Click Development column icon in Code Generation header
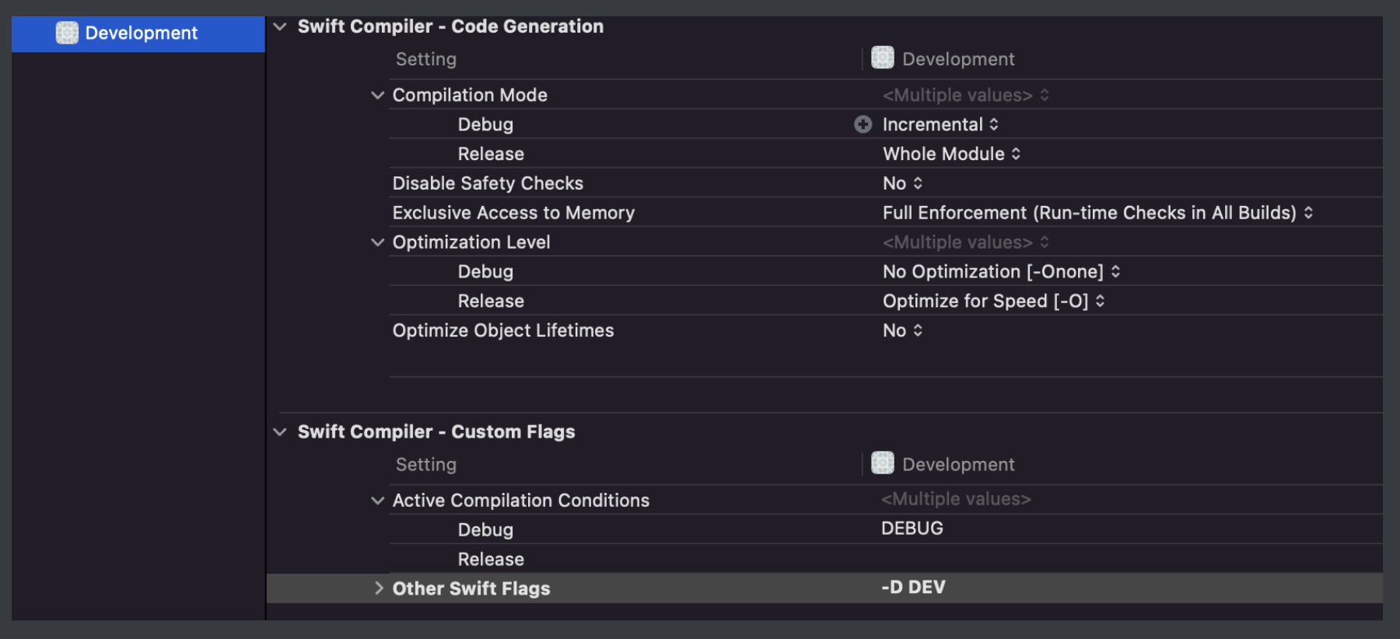 pos(883,58)
